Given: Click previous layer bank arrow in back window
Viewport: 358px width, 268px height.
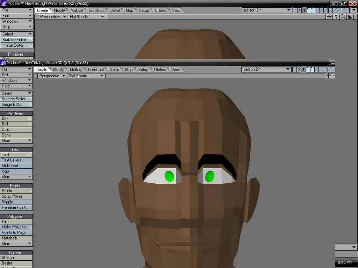Looking at the screenshot, I should click(295, 10).
